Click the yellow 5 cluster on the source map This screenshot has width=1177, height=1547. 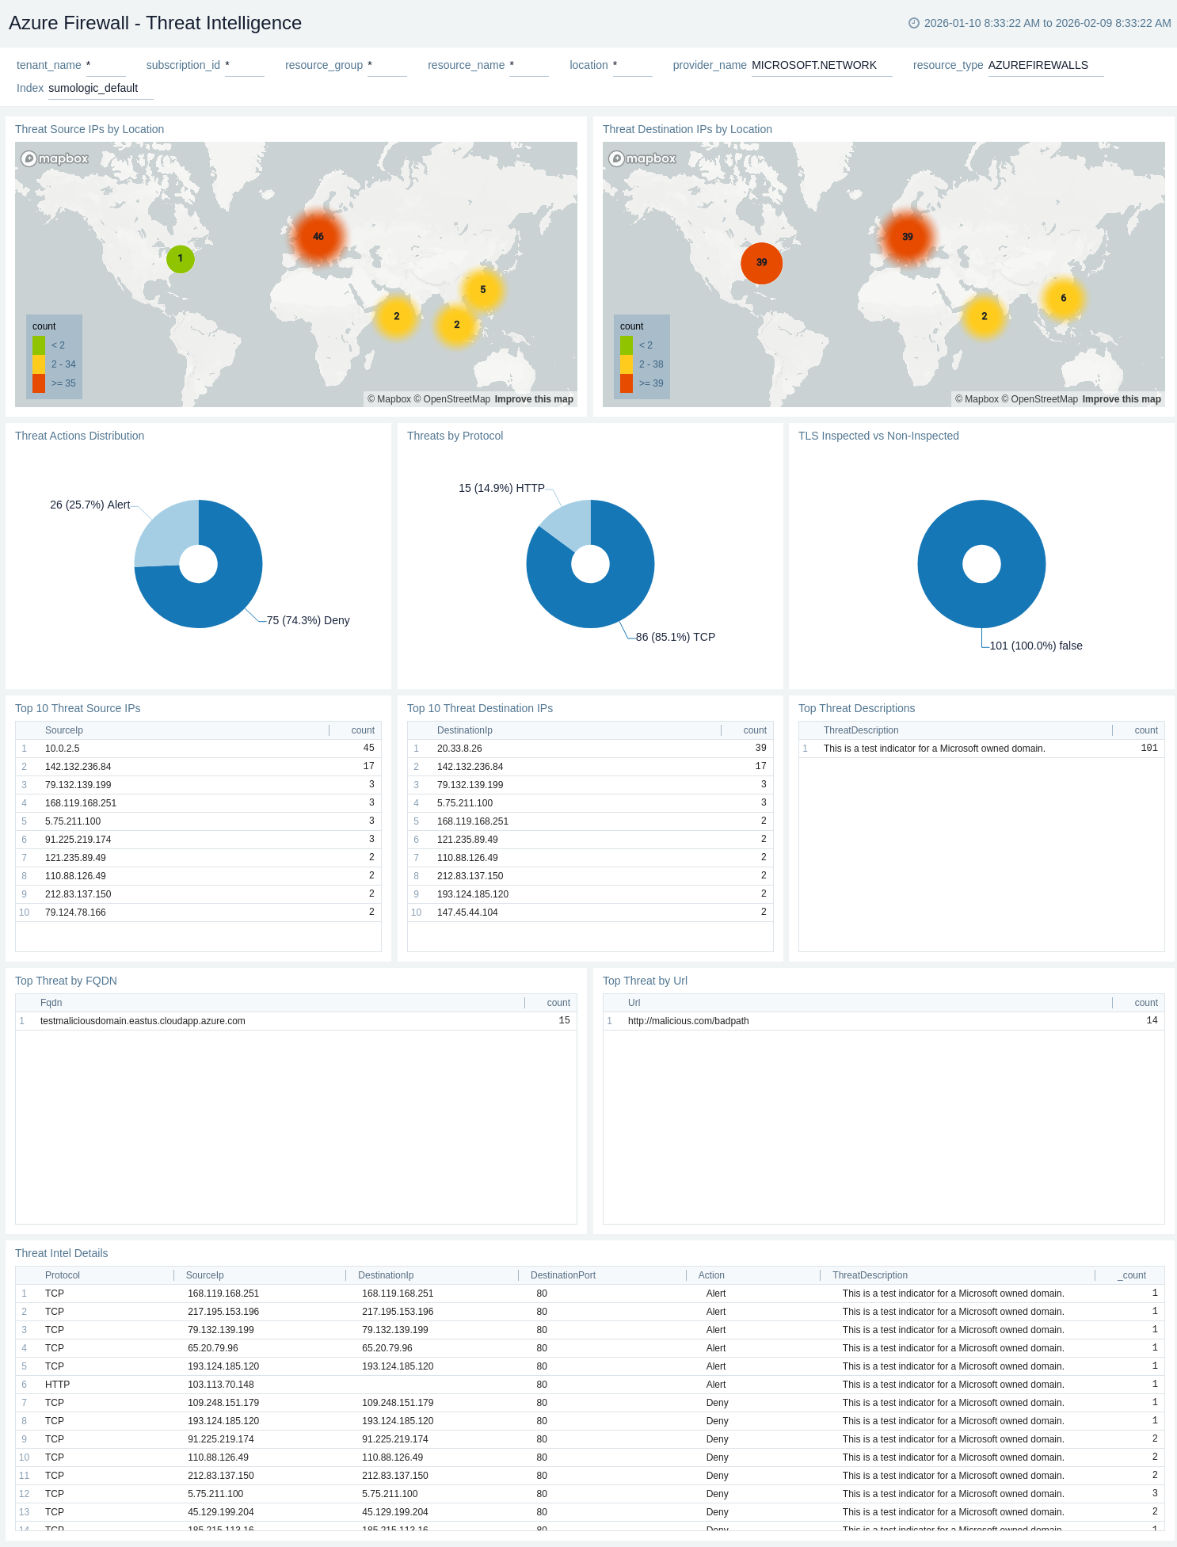click(482, 290)
